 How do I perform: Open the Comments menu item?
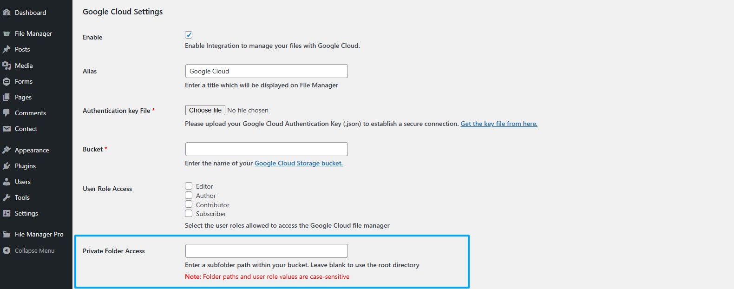coord(30,113)
